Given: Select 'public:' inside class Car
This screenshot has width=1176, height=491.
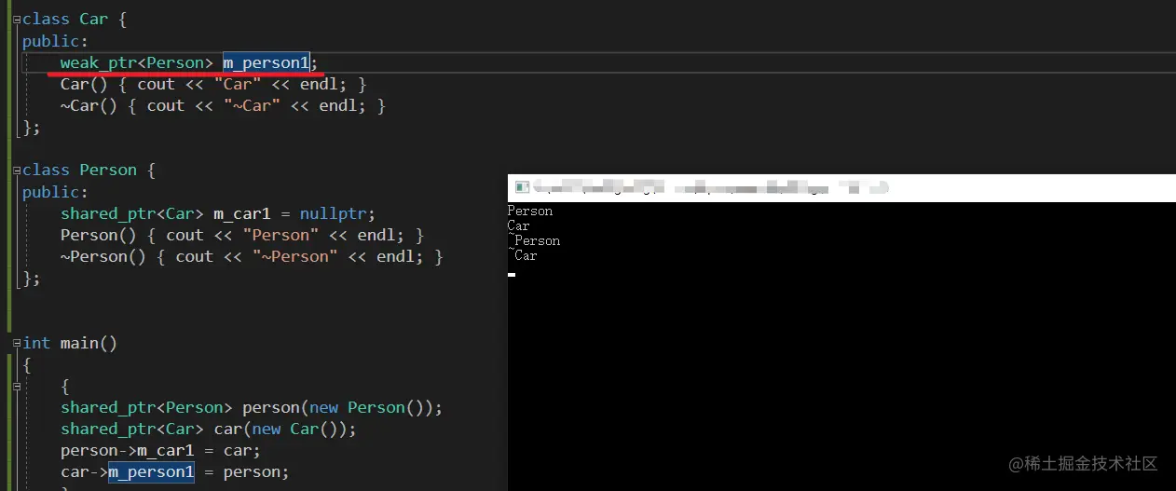Looking at the screenshot, I should (x=55, y=41).
